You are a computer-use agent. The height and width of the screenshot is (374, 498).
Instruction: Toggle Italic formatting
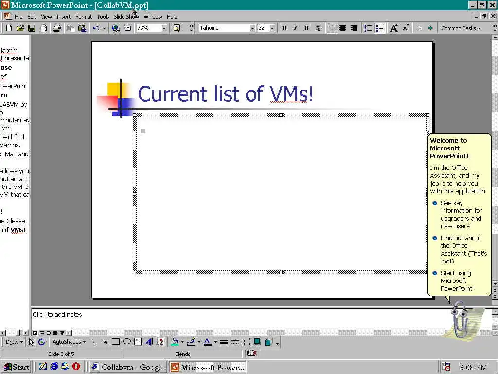pos(295,28)
